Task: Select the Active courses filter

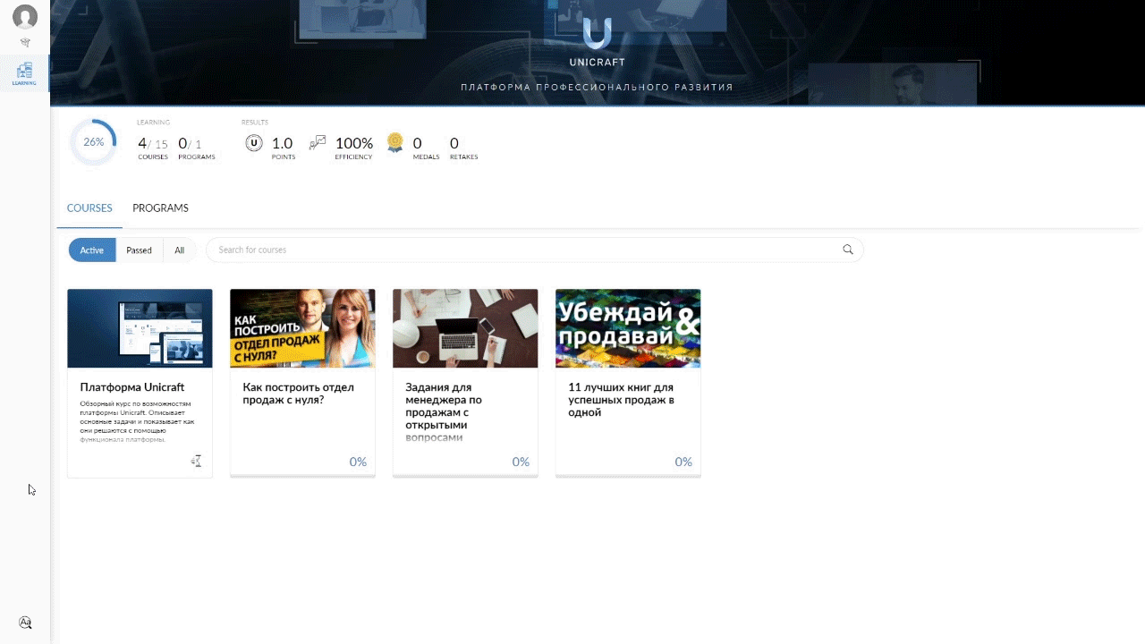Action: click(92, 250)
